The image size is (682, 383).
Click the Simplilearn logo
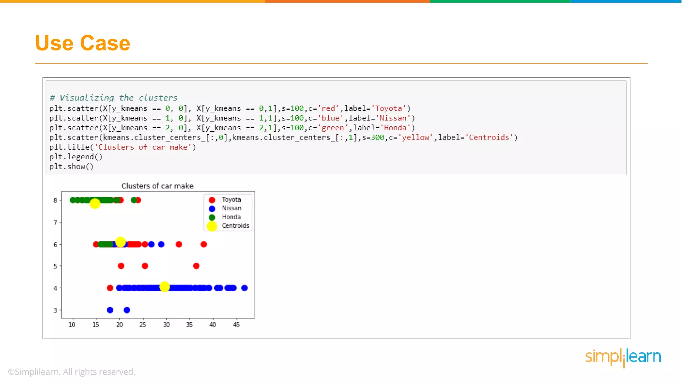pos(623,357)
